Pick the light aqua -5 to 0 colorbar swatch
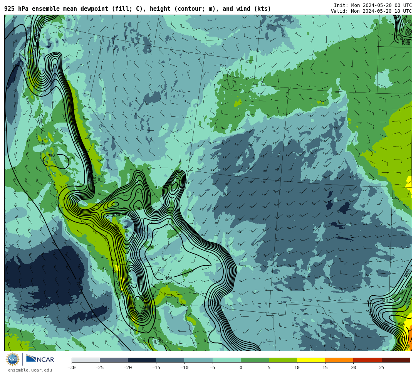Viewport: 416px width, 375px height. point(226,360)
